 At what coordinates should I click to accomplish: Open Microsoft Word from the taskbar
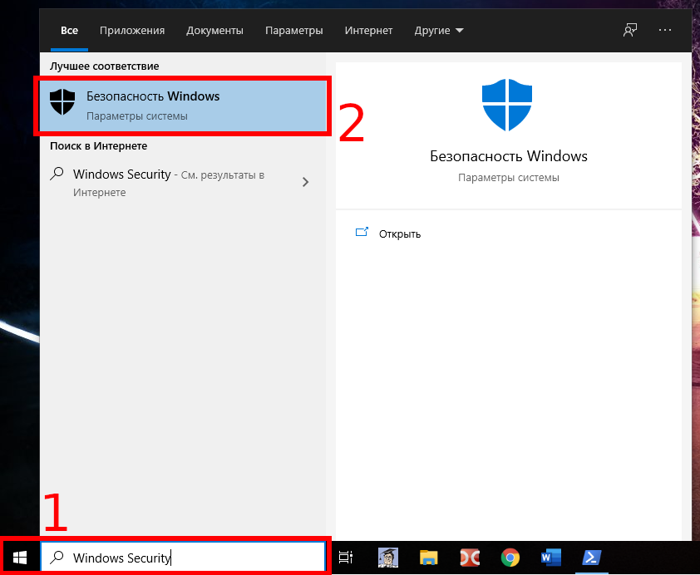click(x=551, y=558)
